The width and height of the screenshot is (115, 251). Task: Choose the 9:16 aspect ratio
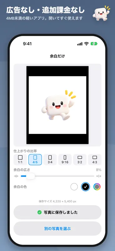65,160
